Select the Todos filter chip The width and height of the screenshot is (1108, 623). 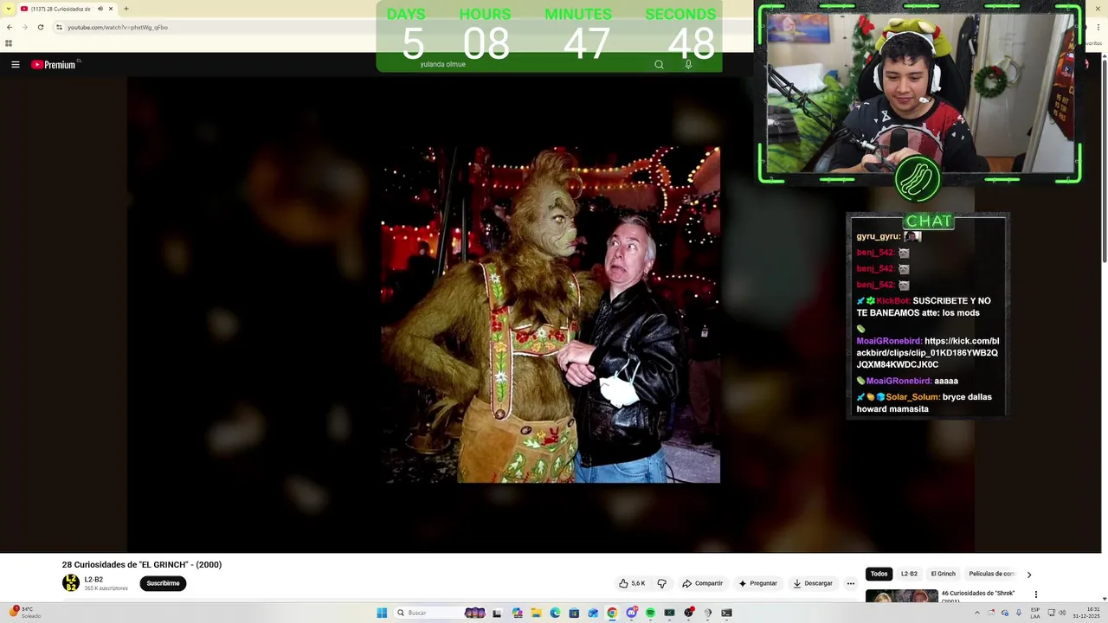tap(879, 574)
